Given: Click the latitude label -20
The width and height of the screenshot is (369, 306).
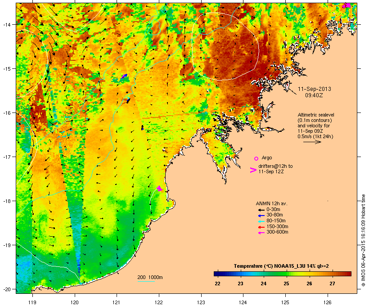Looking at the screenshot, I should (x=7, y=289).
